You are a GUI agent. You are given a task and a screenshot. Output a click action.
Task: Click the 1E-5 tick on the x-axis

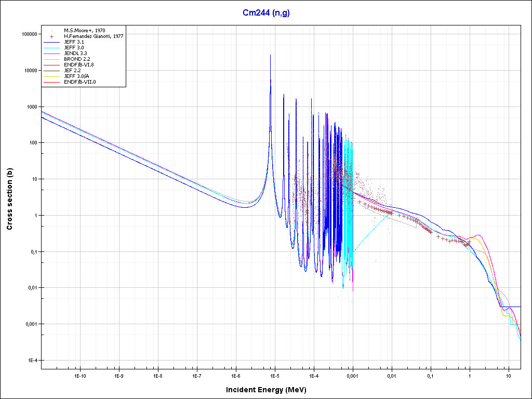coord(274,375)
